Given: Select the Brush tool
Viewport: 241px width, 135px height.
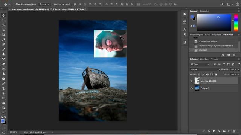Looking at the screenshot, I should 3,49.
